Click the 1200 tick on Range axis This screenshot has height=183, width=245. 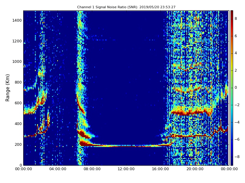(17, 41)
